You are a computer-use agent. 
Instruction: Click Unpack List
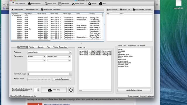point(125,9)
